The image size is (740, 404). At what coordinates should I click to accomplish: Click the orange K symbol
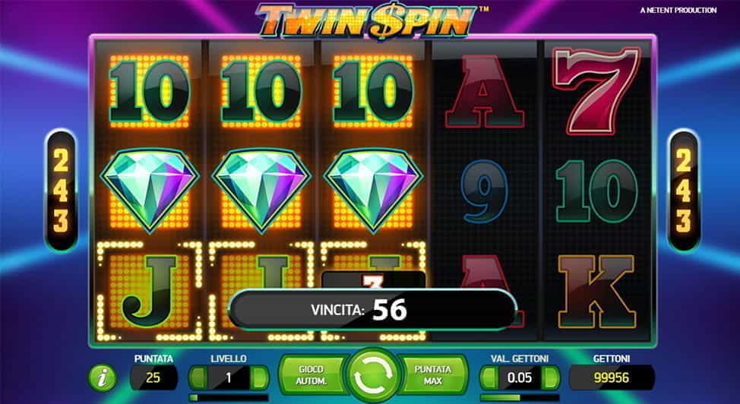click(x=596, y=292)
